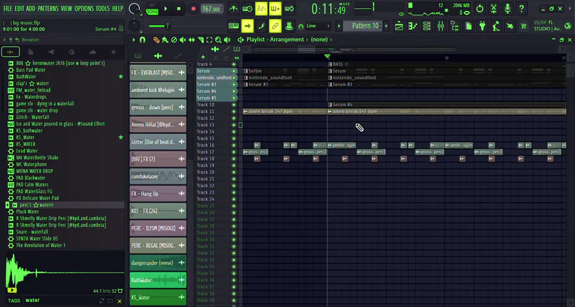Click the help question mark icon
The image size is (575, 307).
[x=521, y=9]
